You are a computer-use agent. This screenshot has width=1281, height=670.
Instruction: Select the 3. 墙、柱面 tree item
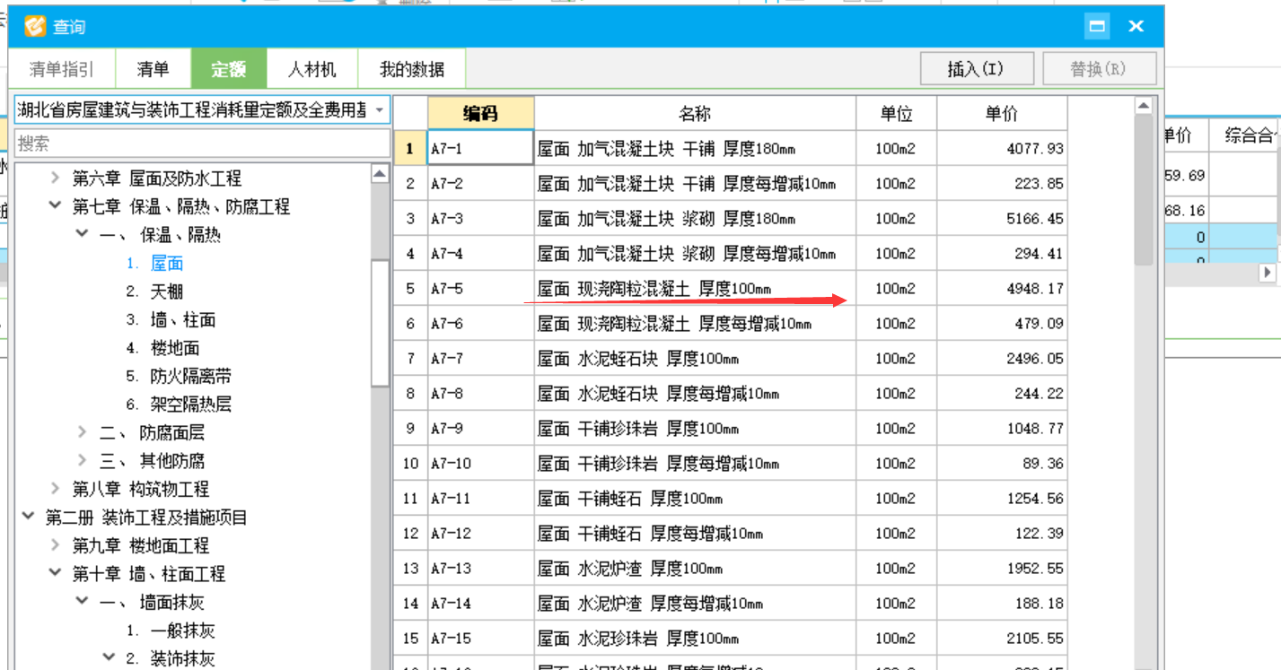coord(171,319)
